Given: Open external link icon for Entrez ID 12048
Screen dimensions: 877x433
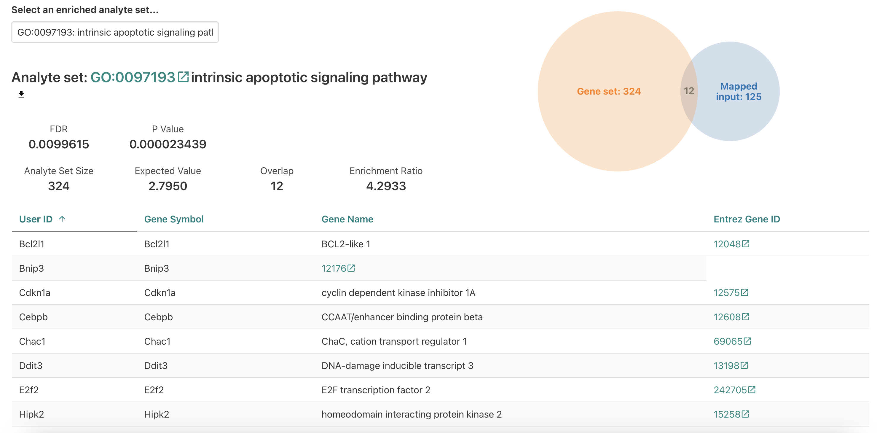Looking at the screenshot, I should 746,244.
